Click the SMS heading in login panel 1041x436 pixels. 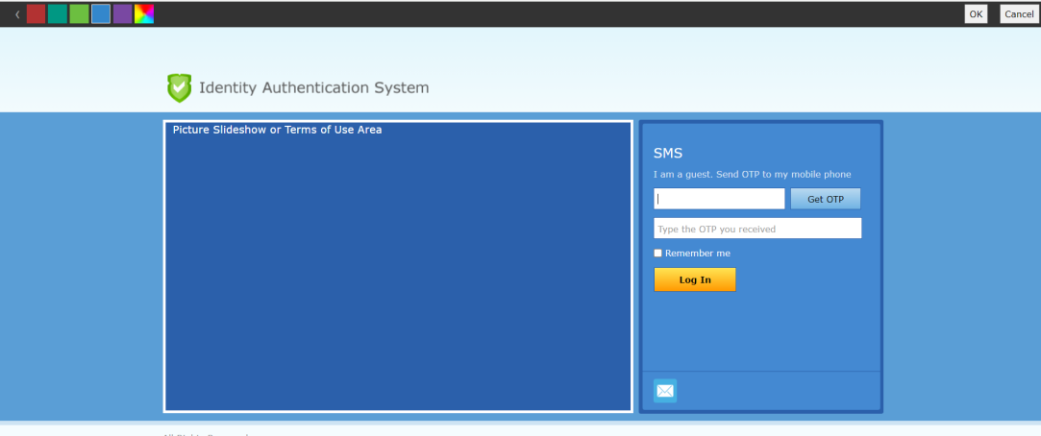click(x=668, y=153)
